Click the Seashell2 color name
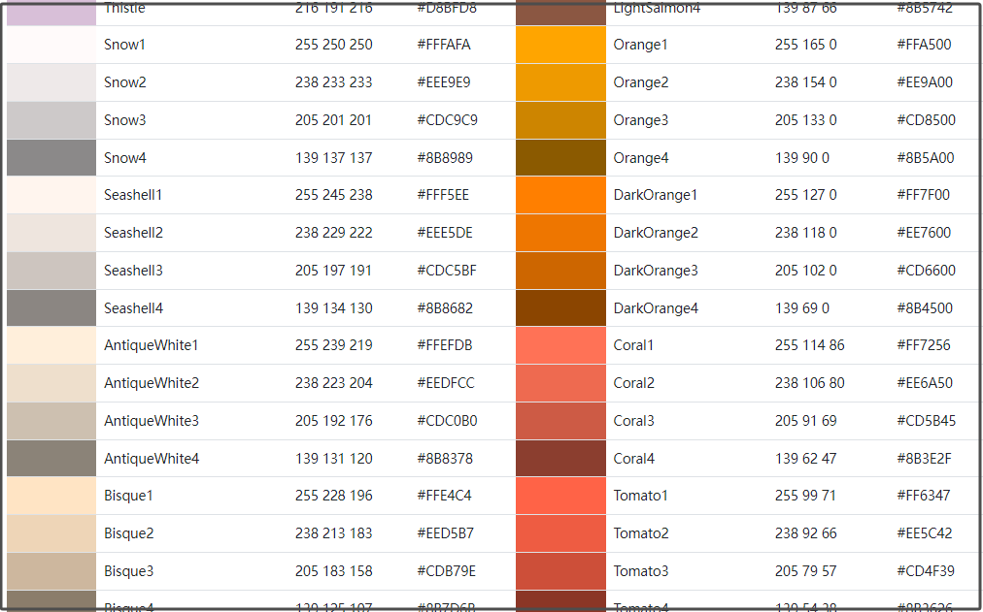 click(x=133, y=233)
